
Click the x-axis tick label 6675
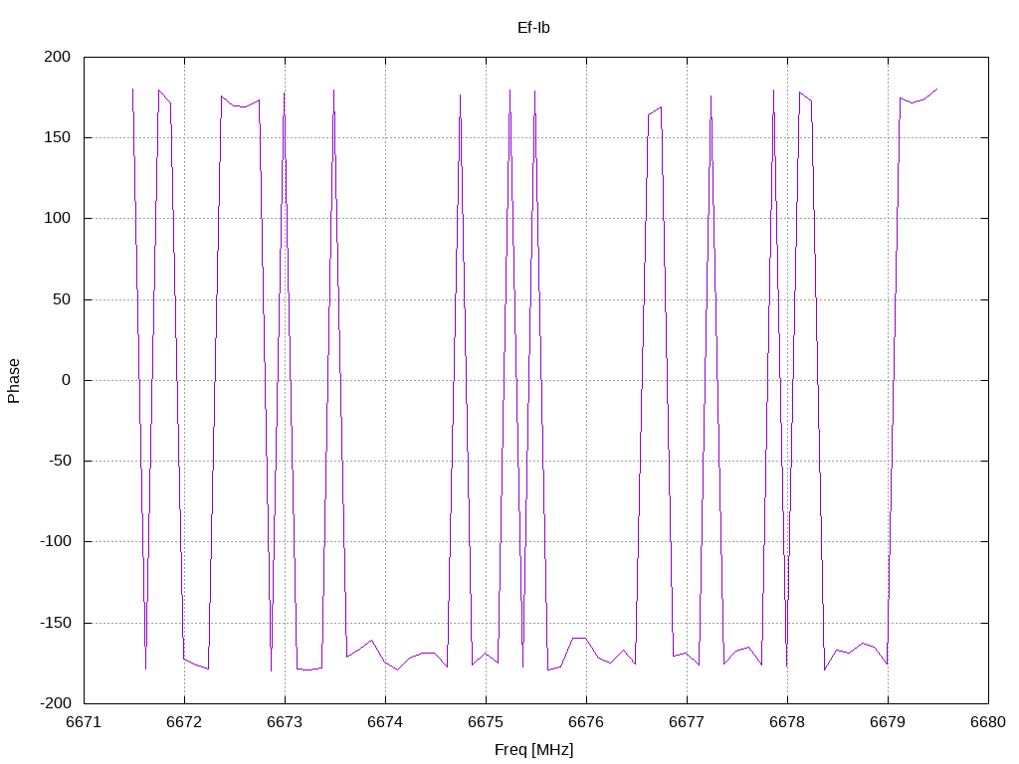[486, 722]
